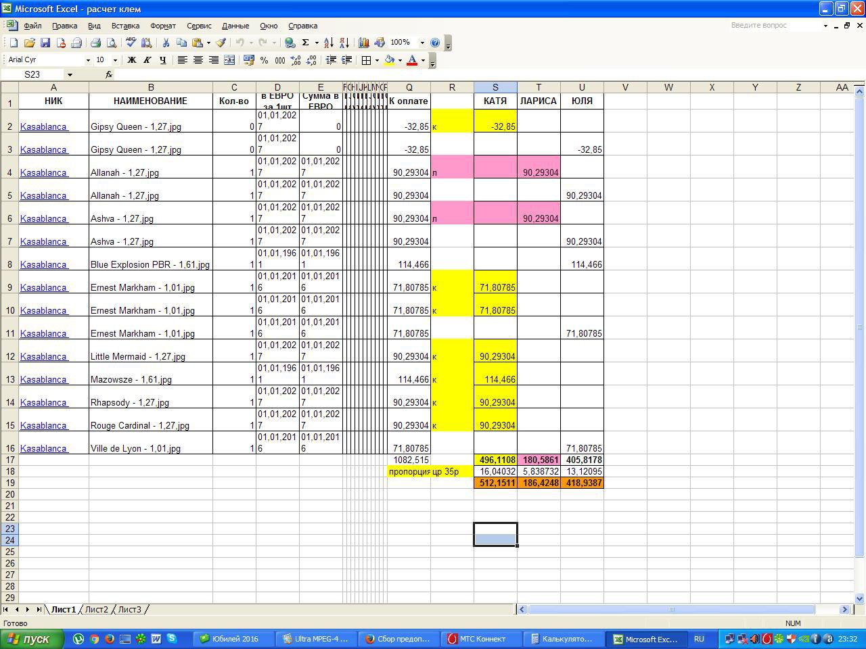Decrease decimal places icon
This screenshot has height=649, width=866.
[312, 60]
